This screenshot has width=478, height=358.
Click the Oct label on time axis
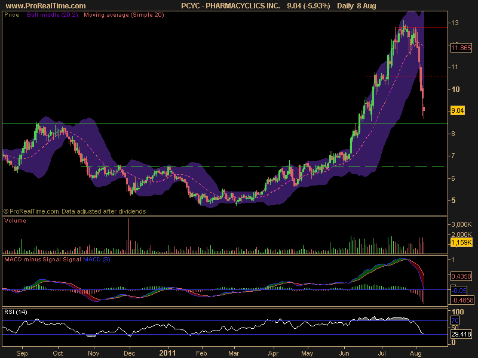58,353
